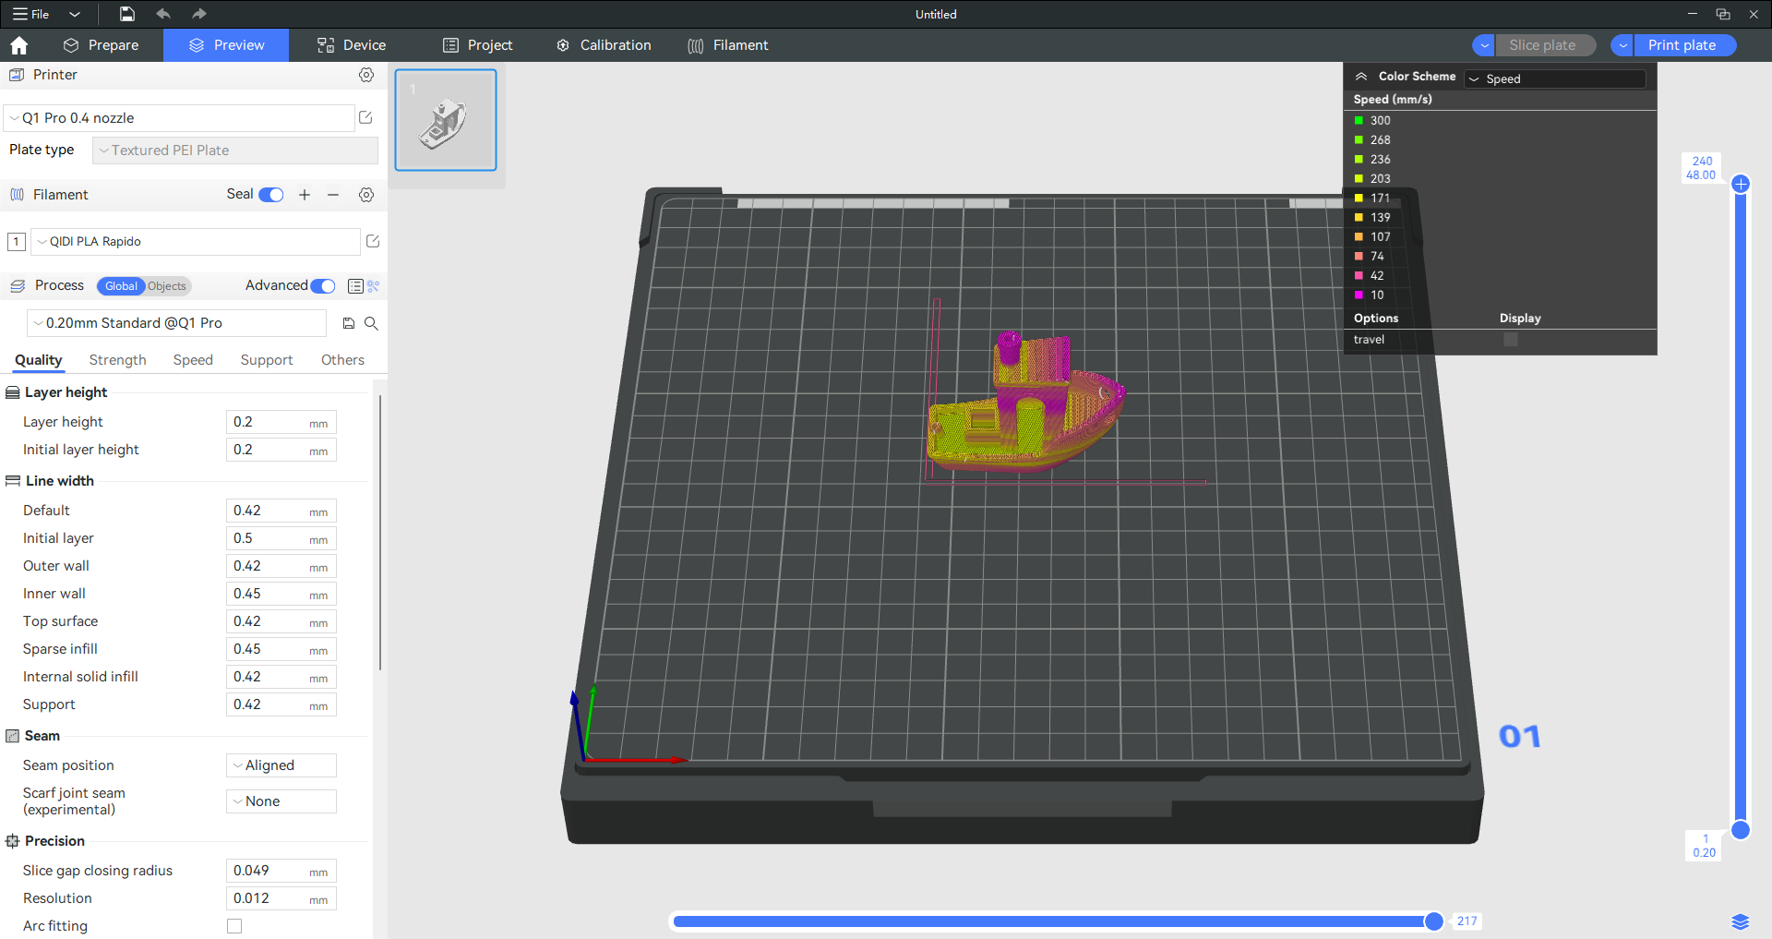Open the Color Scheme Speed dropdown
Image resolution: width=1772 pixels, height=939 pixels.
click(x=1555, y=79)
